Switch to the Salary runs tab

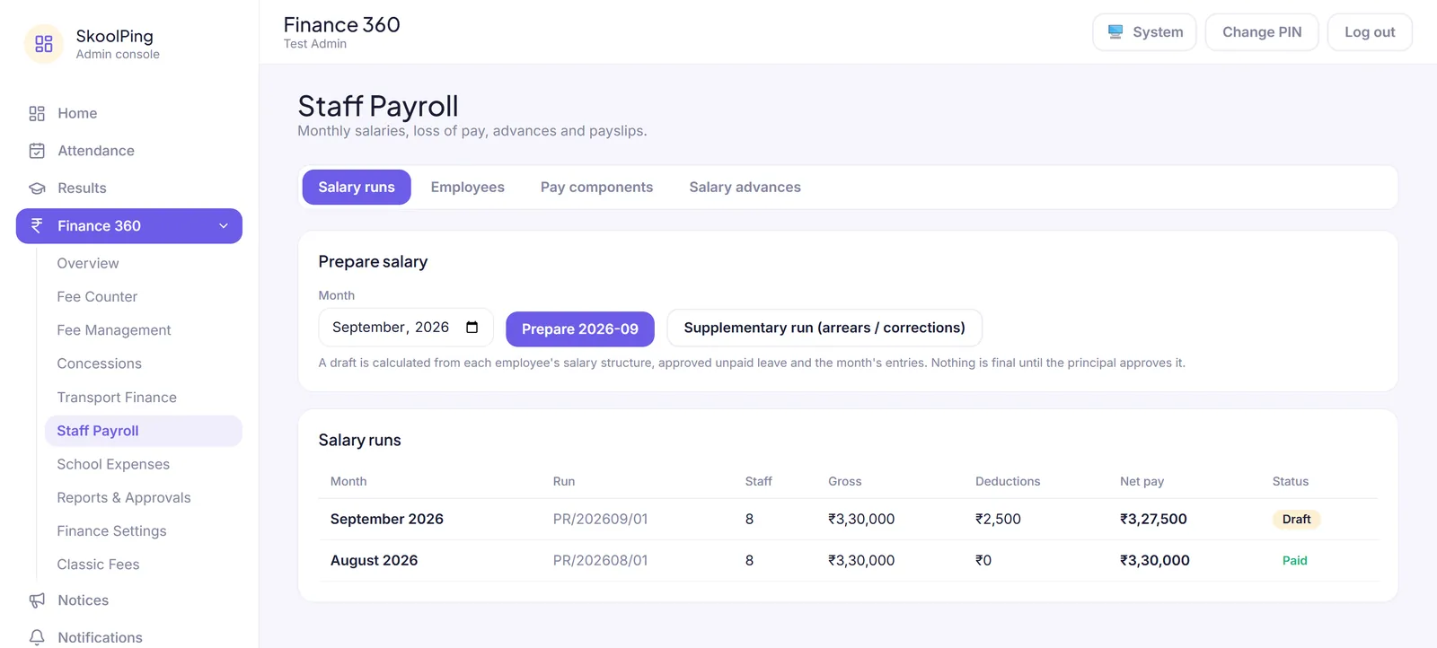click(357, 188)
